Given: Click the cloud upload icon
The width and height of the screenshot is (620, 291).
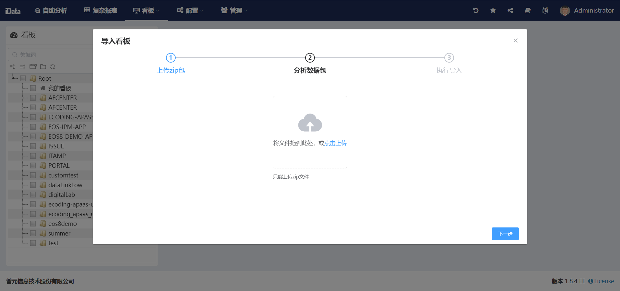Looking at the screenshot, I should click(x=310, y=123).
